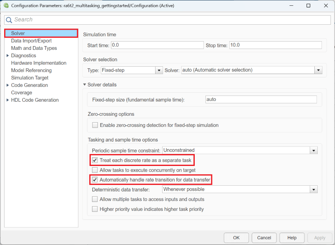Viewport: 335px width, 245px height.
Task: Click the search magnifier icon
Action: click(x=9, y=20)
